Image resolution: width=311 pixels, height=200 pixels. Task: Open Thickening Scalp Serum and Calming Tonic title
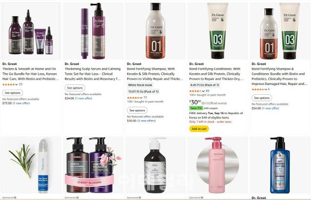pos(93,74)
